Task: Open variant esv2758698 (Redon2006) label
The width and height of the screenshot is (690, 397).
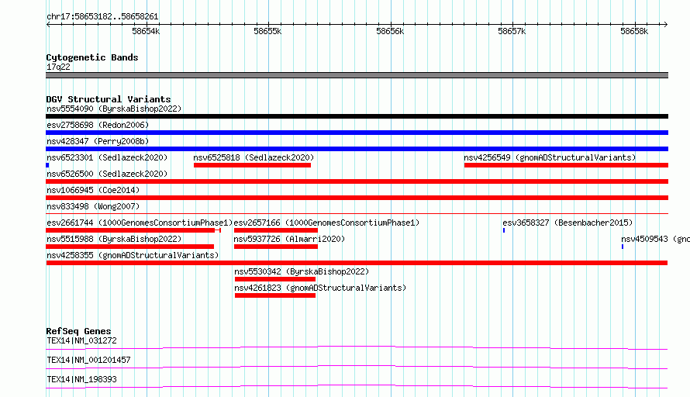Action: pyautogui.click(x=98, y=125)
